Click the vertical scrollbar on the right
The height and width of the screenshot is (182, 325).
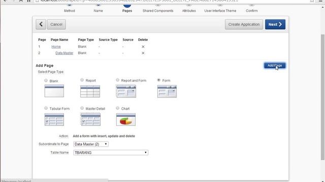pyautogui.click(x=322, y=97)
